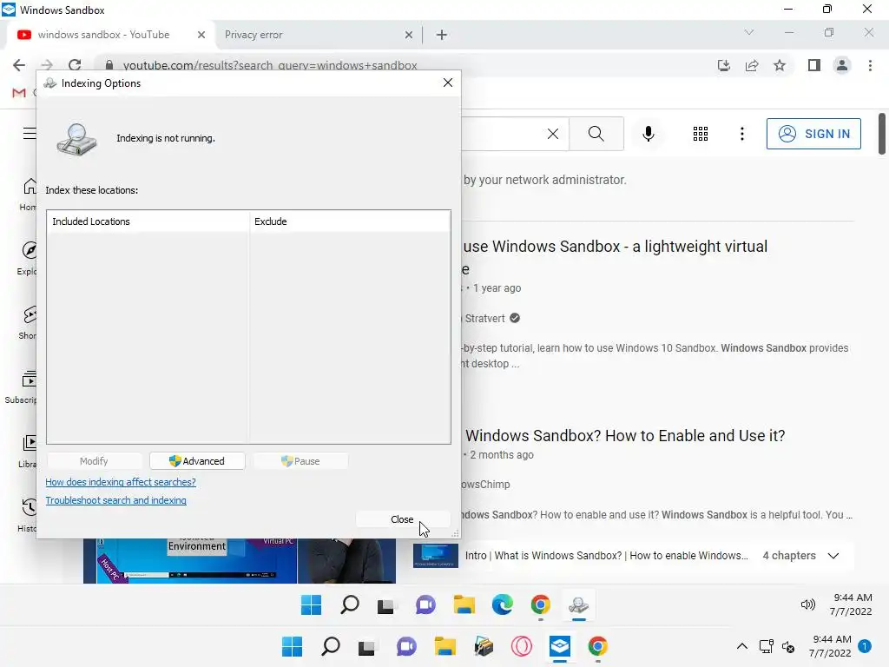This screenshot has height=667, width=889.
Task: Open video thumbnail showing Environment
Action: 240,561
